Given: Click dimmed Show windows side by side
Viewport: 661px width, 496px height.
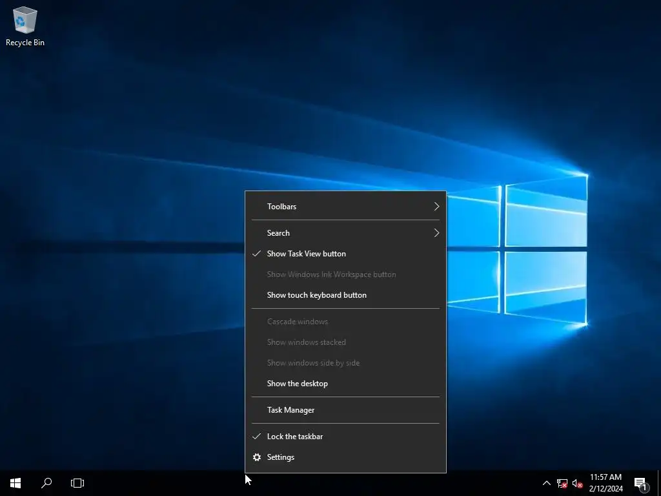Looking at the screenshot, I should tap(345, 363).
